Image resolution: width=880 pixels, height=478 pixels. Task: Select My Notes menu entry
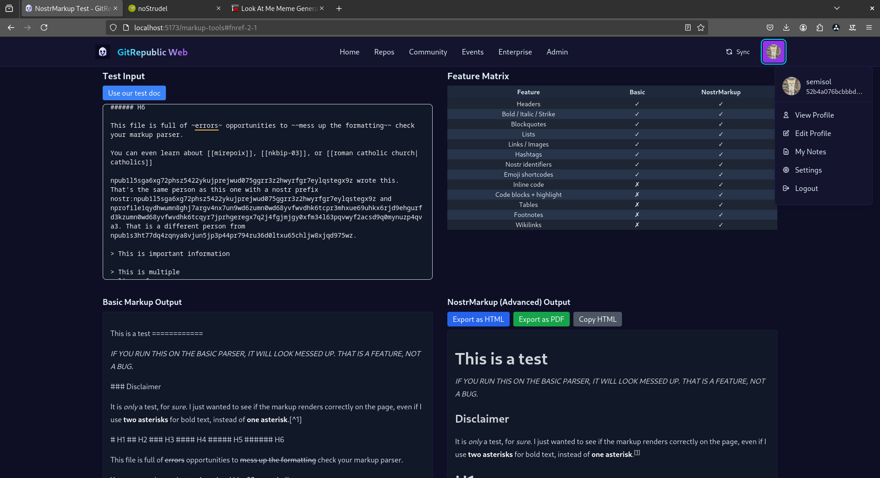point(823,152)
